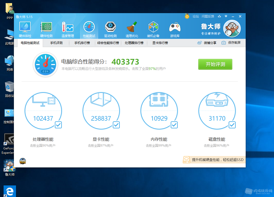The height and width of the screenshot is (197, 274).
Task: Click the green 开始评测 button
Action: click(215, 64)
